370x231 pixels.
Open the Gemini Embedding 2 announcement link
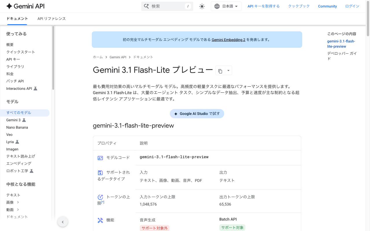228,40
